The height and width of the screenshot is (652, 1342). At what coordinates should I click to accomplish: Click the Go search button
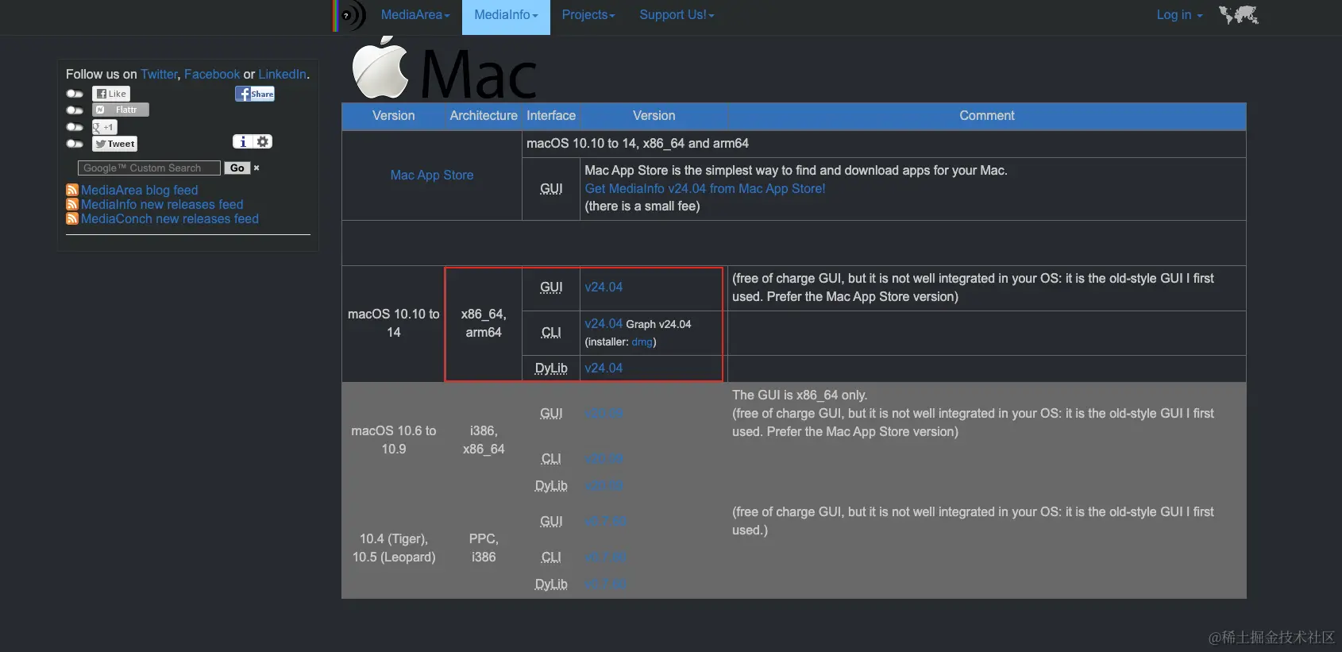pos(237,168)
